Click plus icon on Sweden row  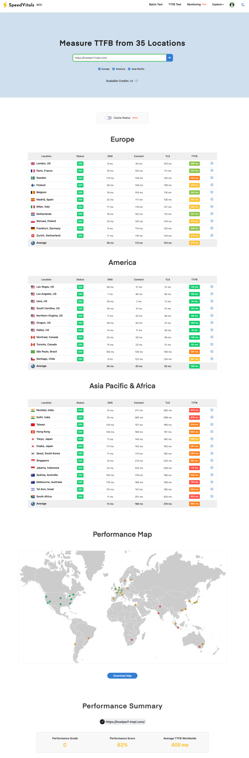point(212,178)
